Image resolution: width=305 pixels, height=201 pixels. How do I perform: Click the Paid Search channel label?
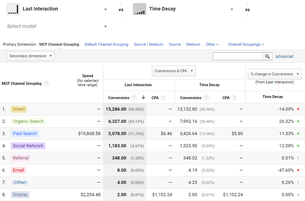click(25, 134)
